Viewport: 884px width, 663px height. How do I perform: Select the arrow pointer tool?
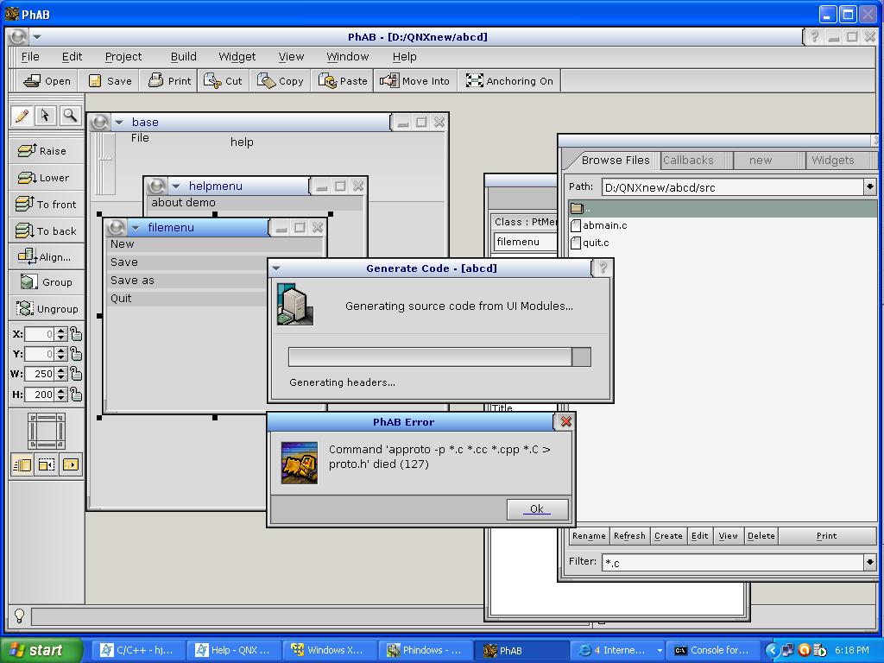pos(46,116)
